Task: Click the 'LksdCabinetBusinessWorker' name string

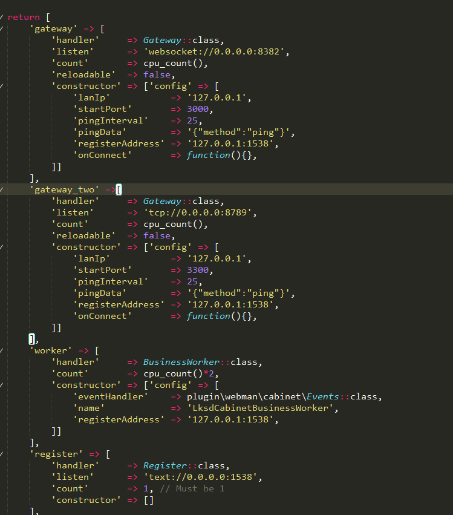Action: [260, 408]
